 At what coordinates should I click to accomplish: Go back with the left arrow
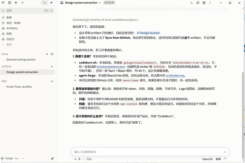pos(16,2)
